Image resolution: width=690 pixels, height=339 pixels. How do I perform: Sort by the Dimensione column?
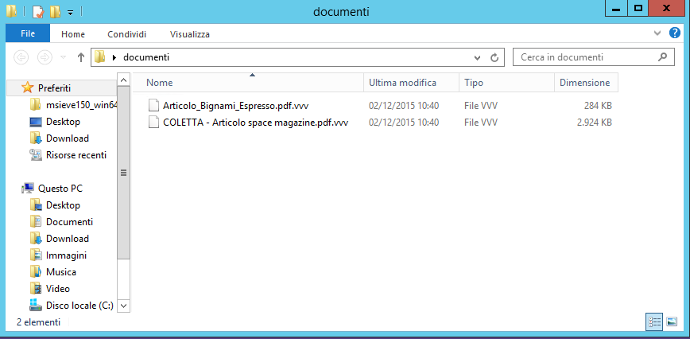[x=586, y=83]
